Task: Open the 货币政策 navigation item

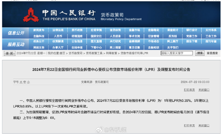Action: click(x=77, y=30)
